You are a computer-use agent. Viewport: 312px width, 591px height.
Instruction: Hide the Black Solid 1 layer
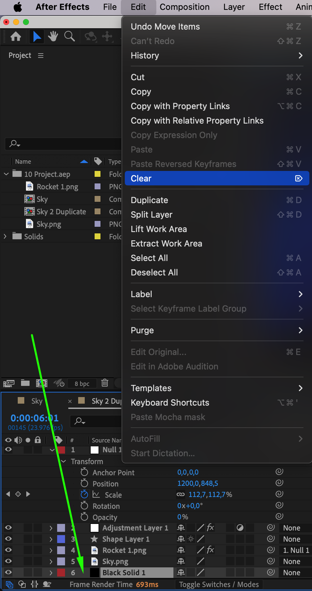point(9,572)
